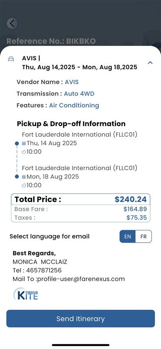Click the drop-off date calendar icon
161x349 pixels.
coord(24,177)
